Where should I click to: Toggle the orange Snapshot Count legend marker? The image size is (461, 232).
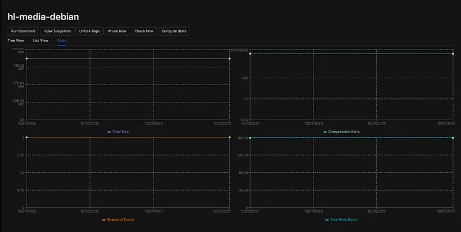[x=104, y=219]
